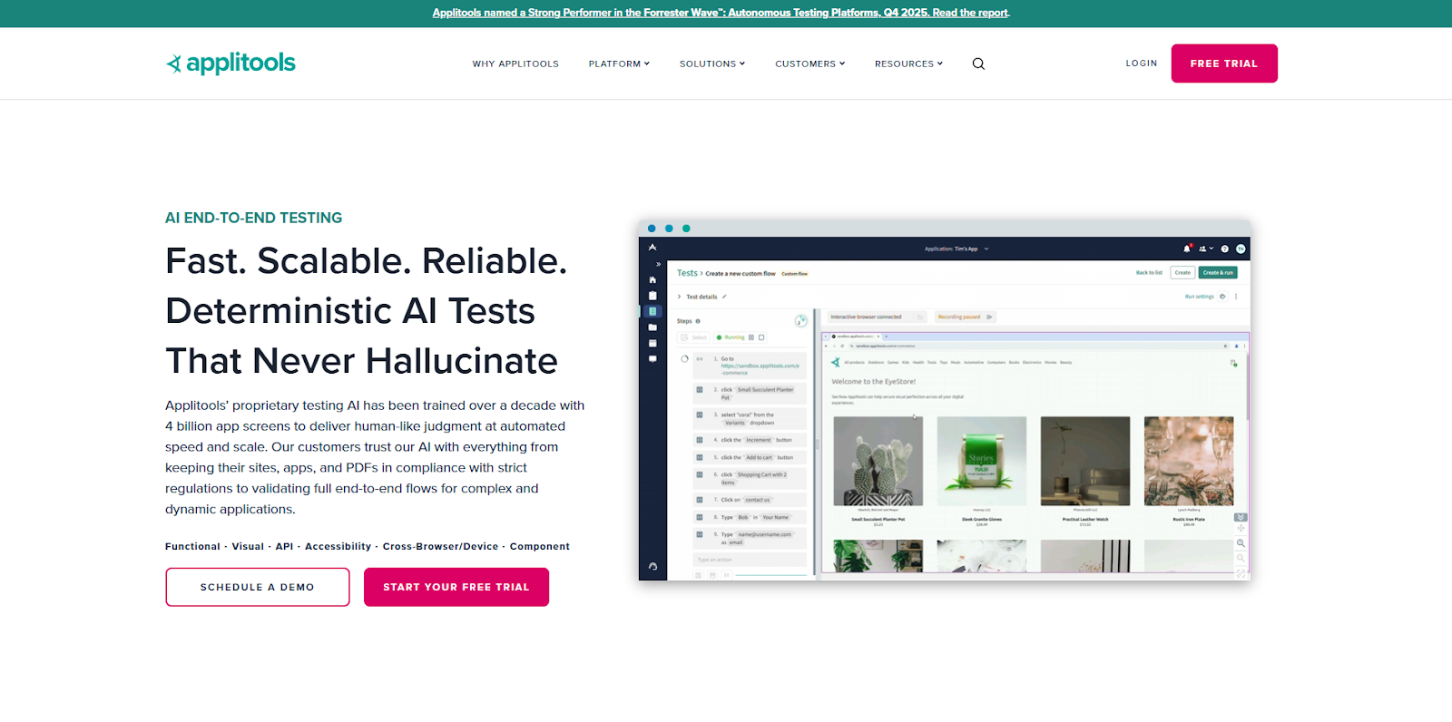Expand the Customers menu
This screenshot has width=1452, height=722.
coord(809,63)
